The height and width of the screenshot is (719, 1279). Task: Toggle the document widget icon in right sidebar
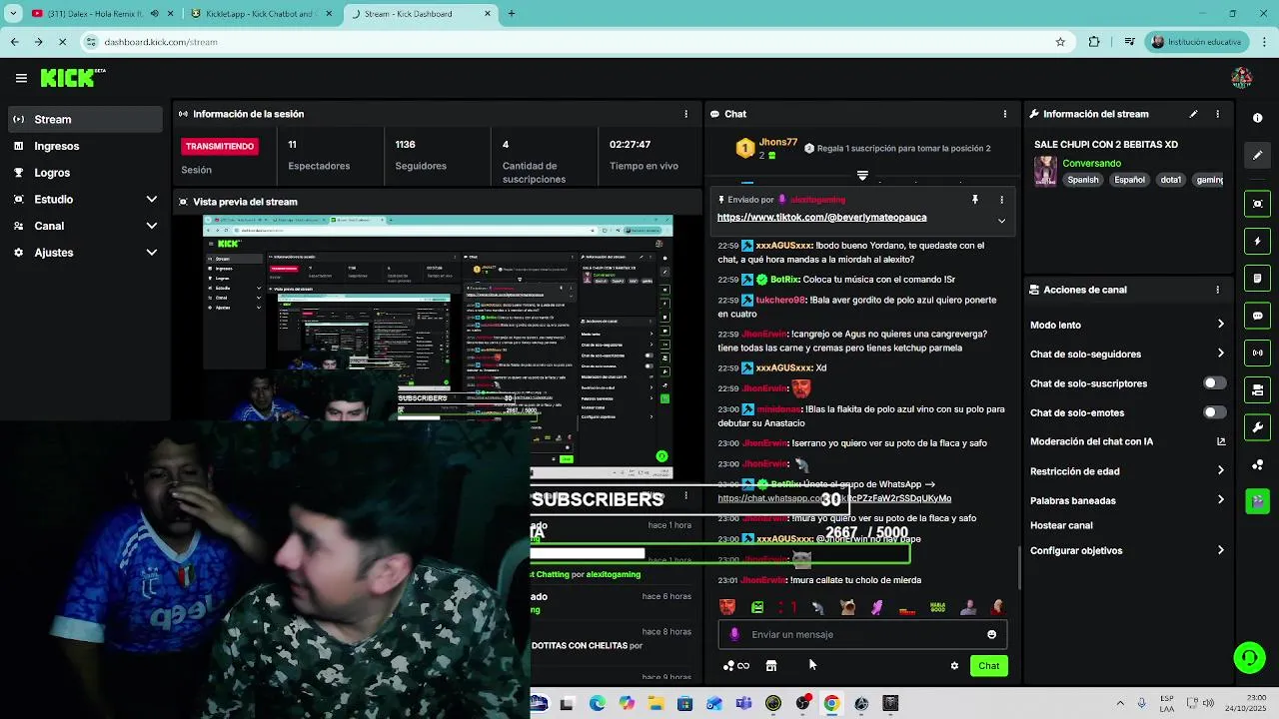[1257, 278]
